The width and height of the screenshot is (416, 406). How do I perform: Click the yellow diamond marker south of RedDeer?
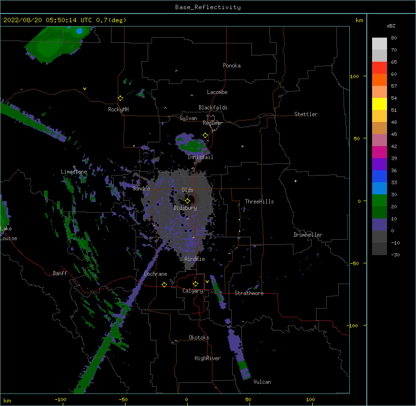(206, 135)
